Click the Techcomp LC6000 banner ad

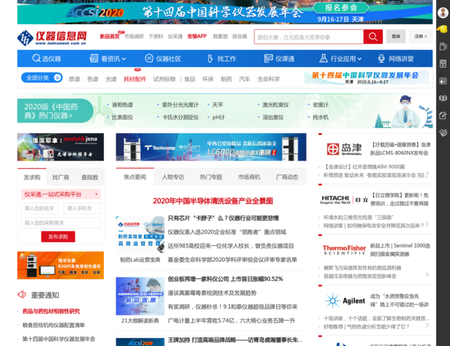(x=211, y=147)
